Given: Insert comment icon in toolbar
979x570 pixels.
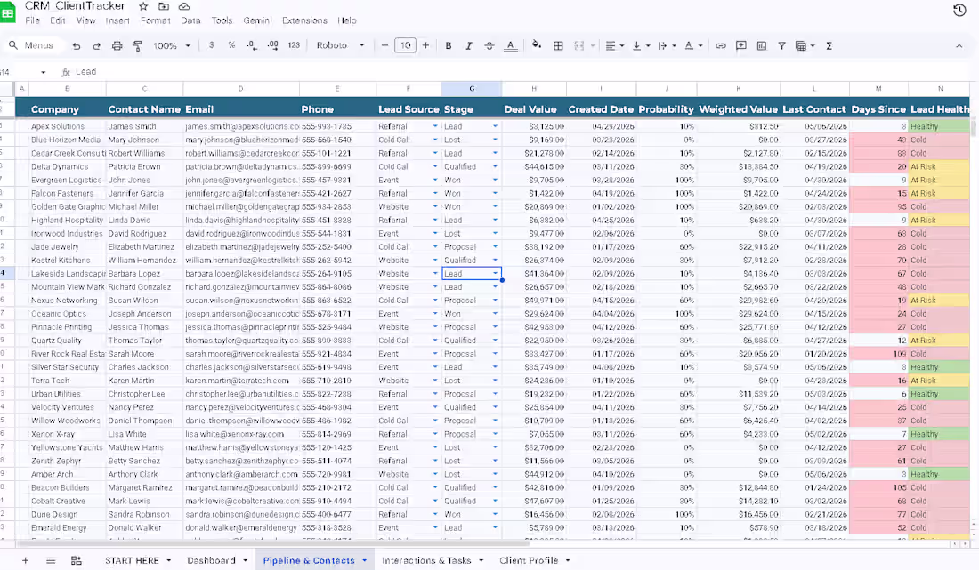Looking at the screenshot, I should [741, 45].
